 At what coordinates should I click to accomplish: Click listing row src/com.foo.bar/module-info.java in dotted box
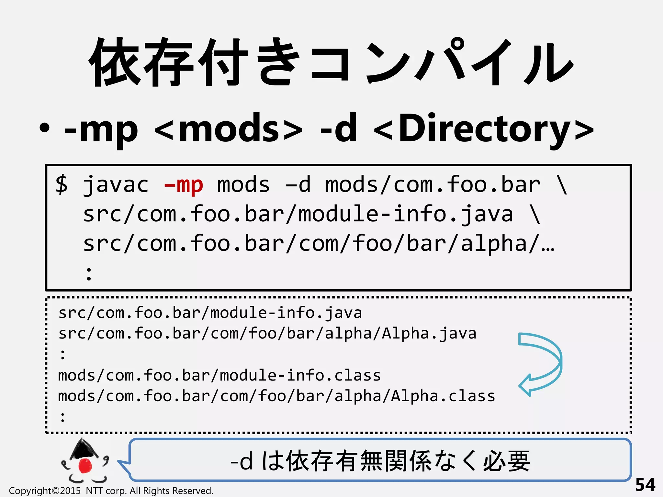click(x=210, y=313)
